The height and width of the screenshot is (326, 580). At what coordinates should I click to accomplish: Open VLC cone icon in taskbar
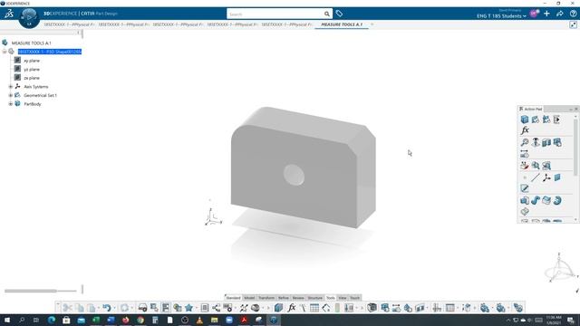(199, 320)
